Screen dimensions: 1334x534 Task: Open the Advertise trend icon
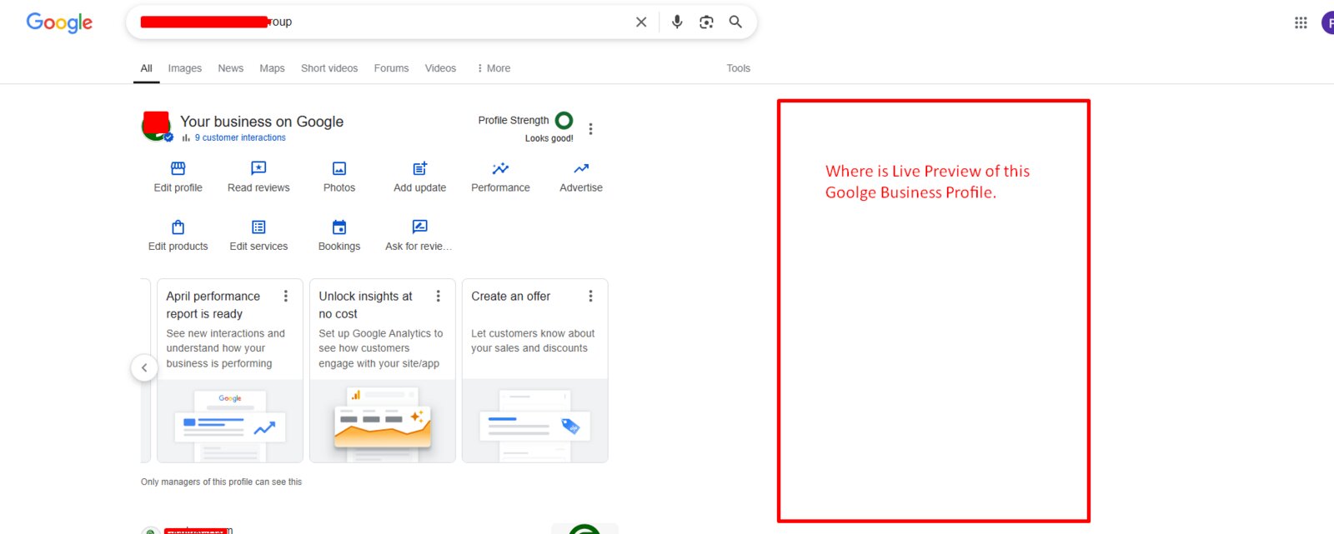point(581,168)
